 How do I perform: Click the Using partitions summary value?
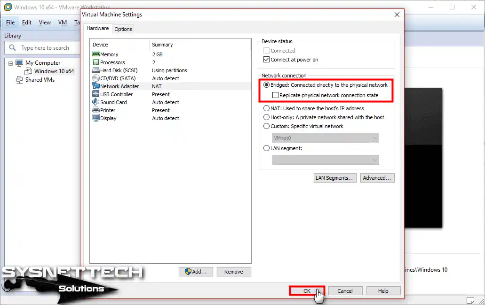click(169, 70)
